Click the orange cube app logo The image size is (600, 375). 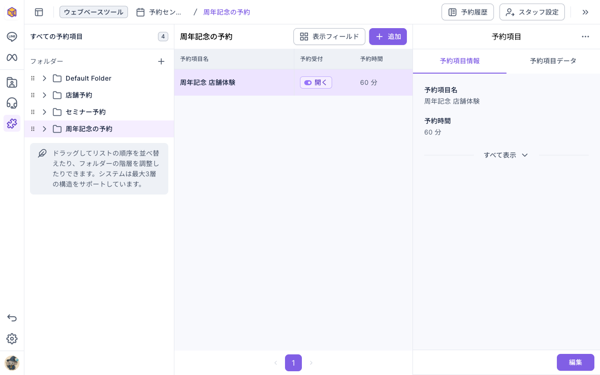(x=12, y=12)
